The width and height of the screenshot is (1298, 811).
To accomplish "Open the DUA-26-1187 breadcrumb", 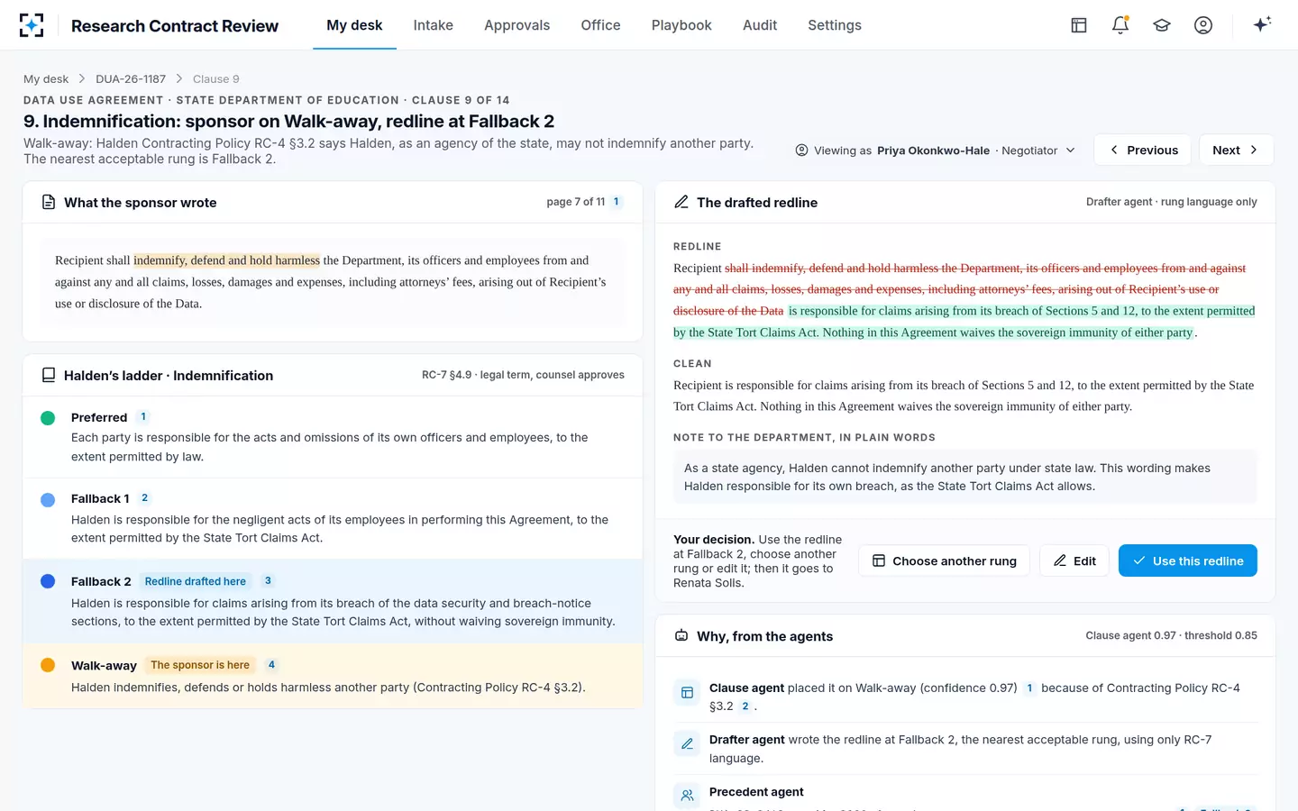I will (x=131, y=79).
